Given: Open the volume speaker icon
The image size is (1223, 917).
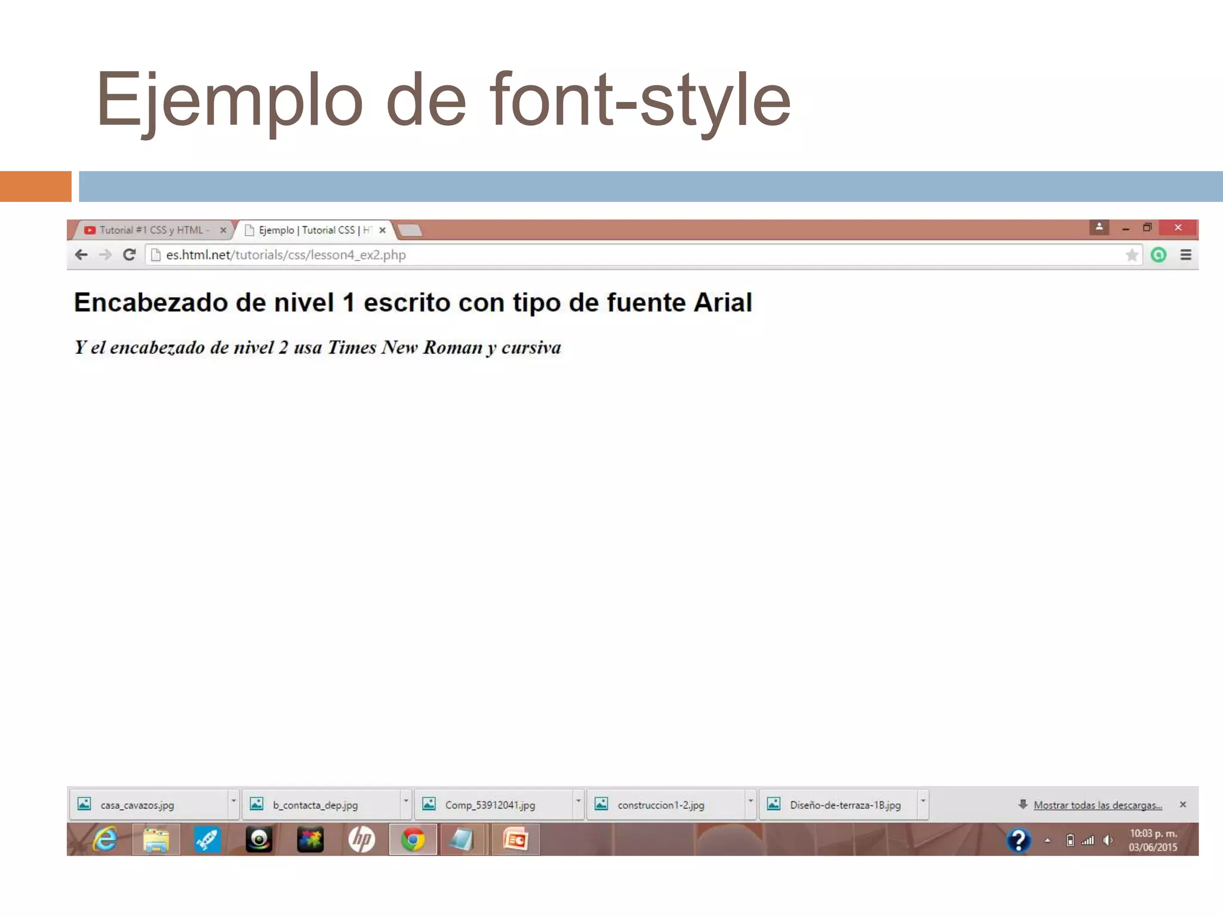Looking at the screenshot, I should 1108,841.
